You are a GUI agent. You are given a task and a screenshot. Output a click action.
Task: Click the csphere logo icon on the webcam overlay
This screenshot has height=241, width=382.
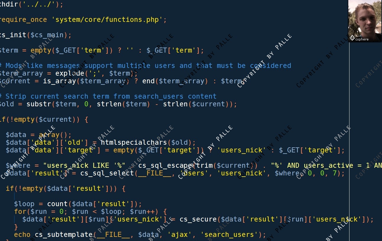coord(352,38)
